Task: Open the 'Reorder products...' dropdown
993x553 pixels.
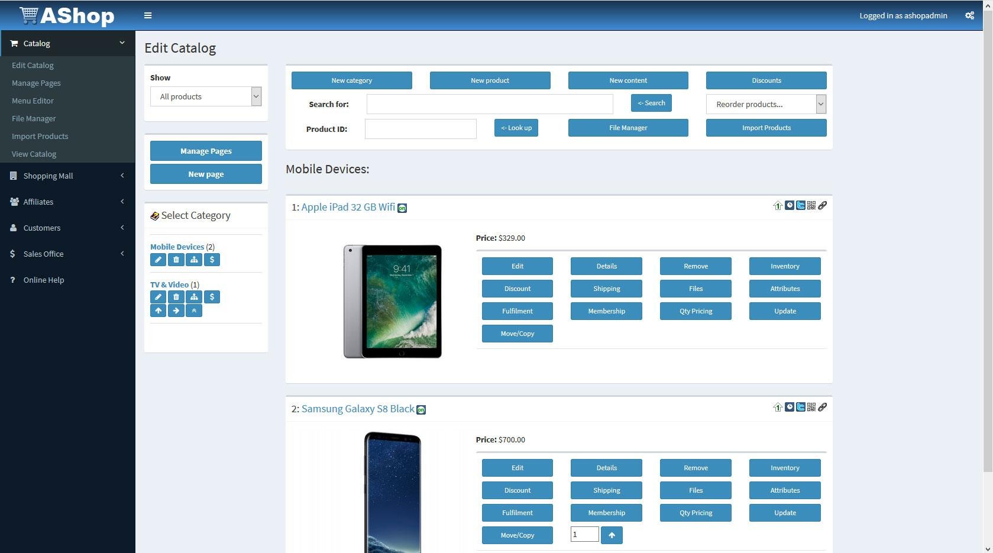Action: (765, 104)
